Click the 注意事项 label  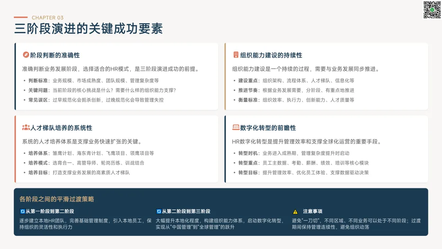313,211
